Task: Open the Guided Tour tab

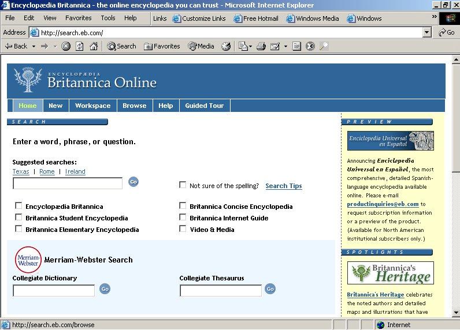Action: (205, 106)
